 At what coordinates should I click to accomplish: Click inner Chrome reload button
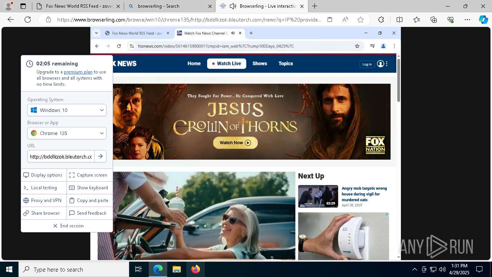119,46
